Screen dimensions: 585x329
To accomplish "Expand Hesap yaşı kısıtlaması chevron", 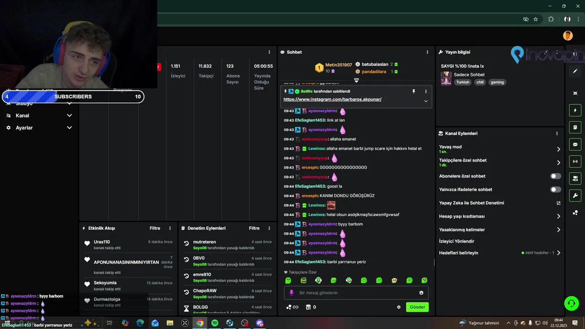I will (558, 217).
